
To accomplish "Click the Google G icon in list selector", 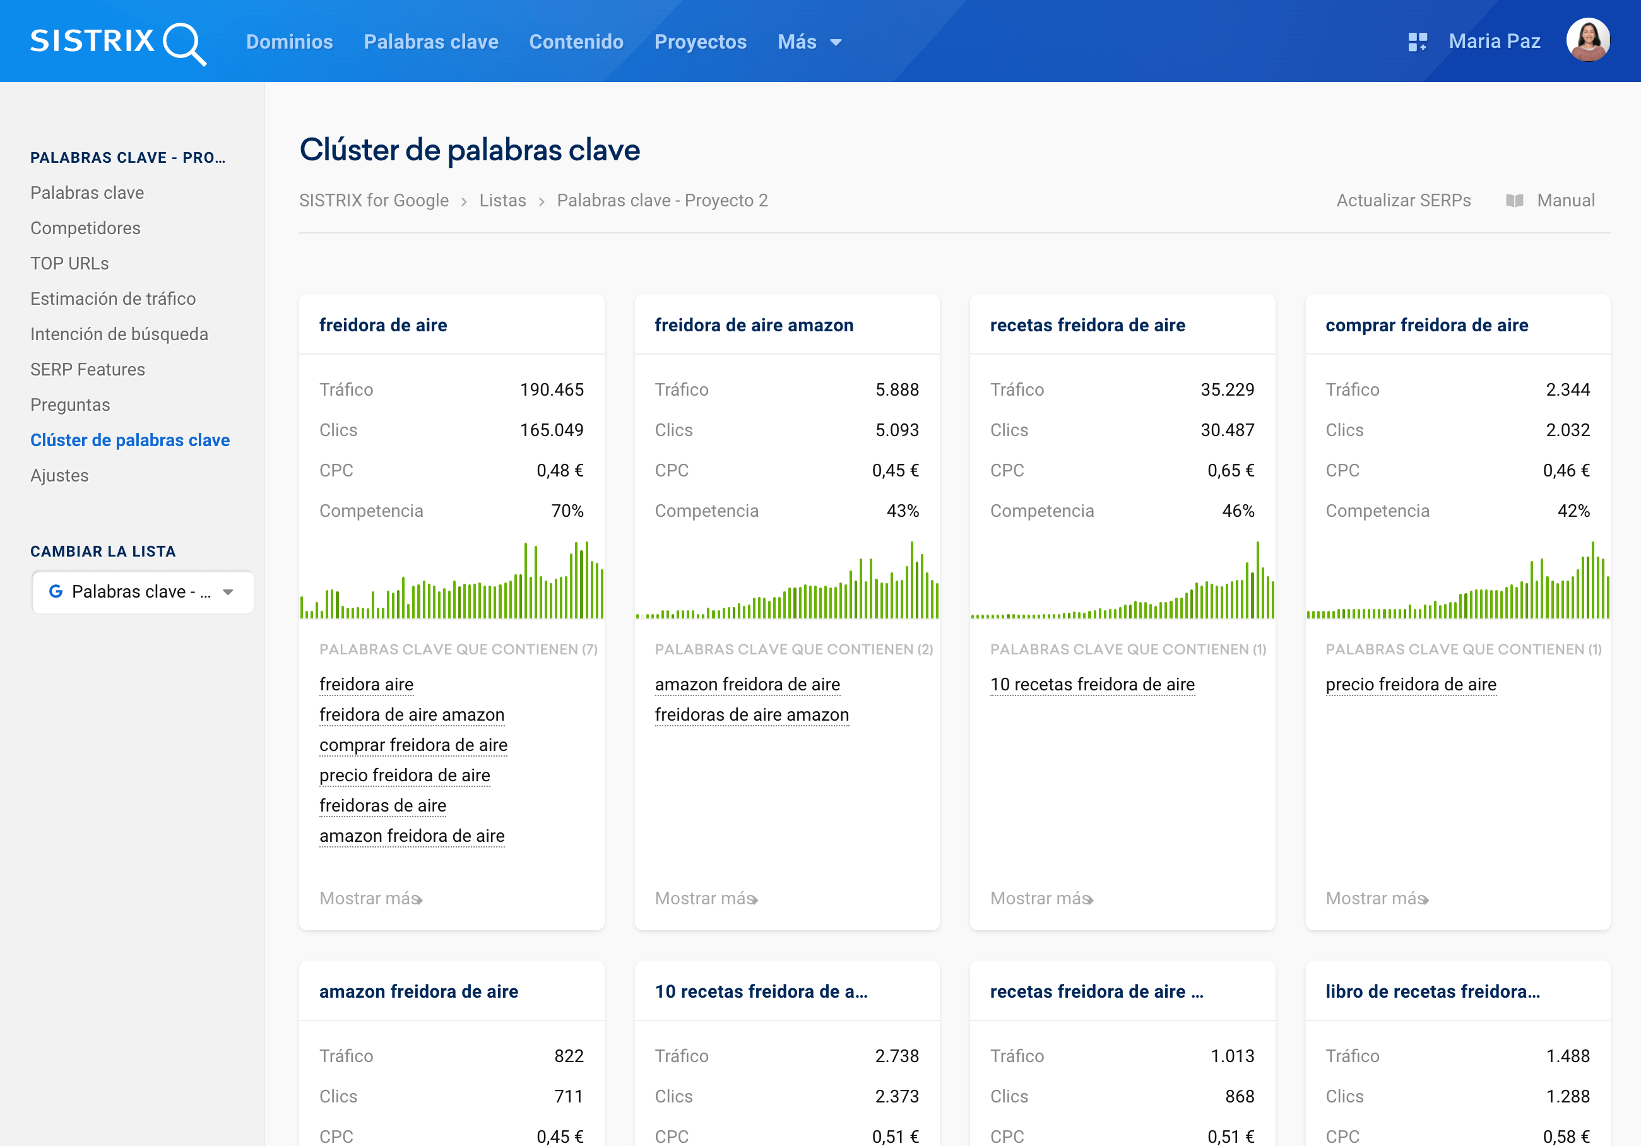I will click(x=56, y=591).
